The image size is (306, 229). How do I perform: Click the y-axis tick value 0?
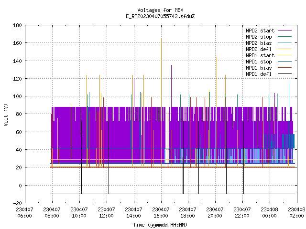pos(20,186)
